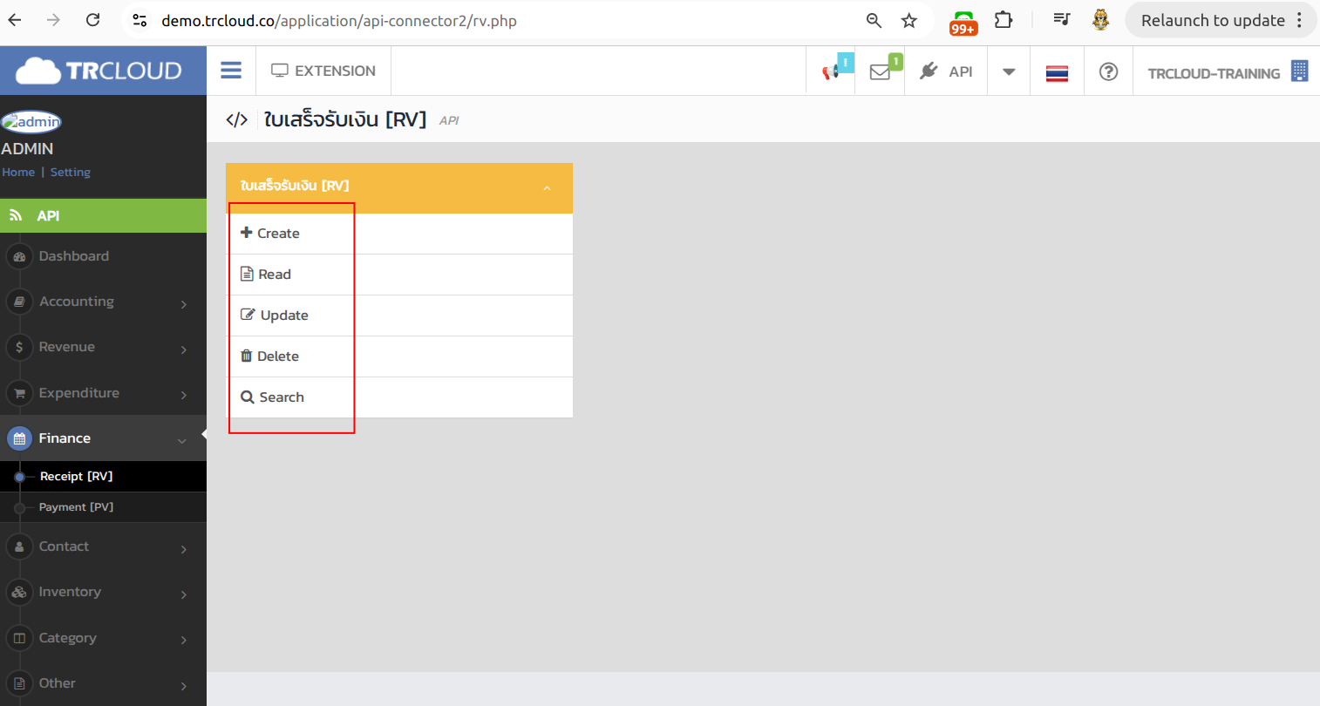
Task: Click the TRCLOUD logo
Action: tap(99, 71)
